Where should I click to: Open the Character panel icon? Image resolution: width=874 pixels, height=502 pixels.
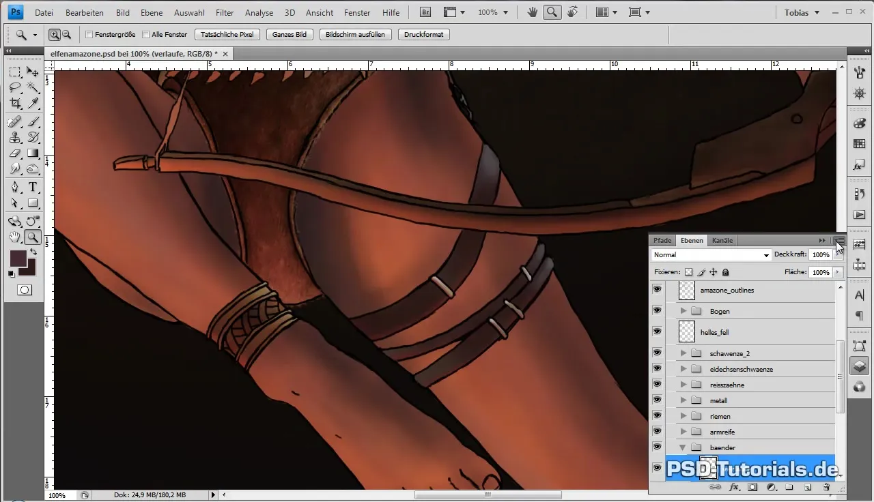860,295
